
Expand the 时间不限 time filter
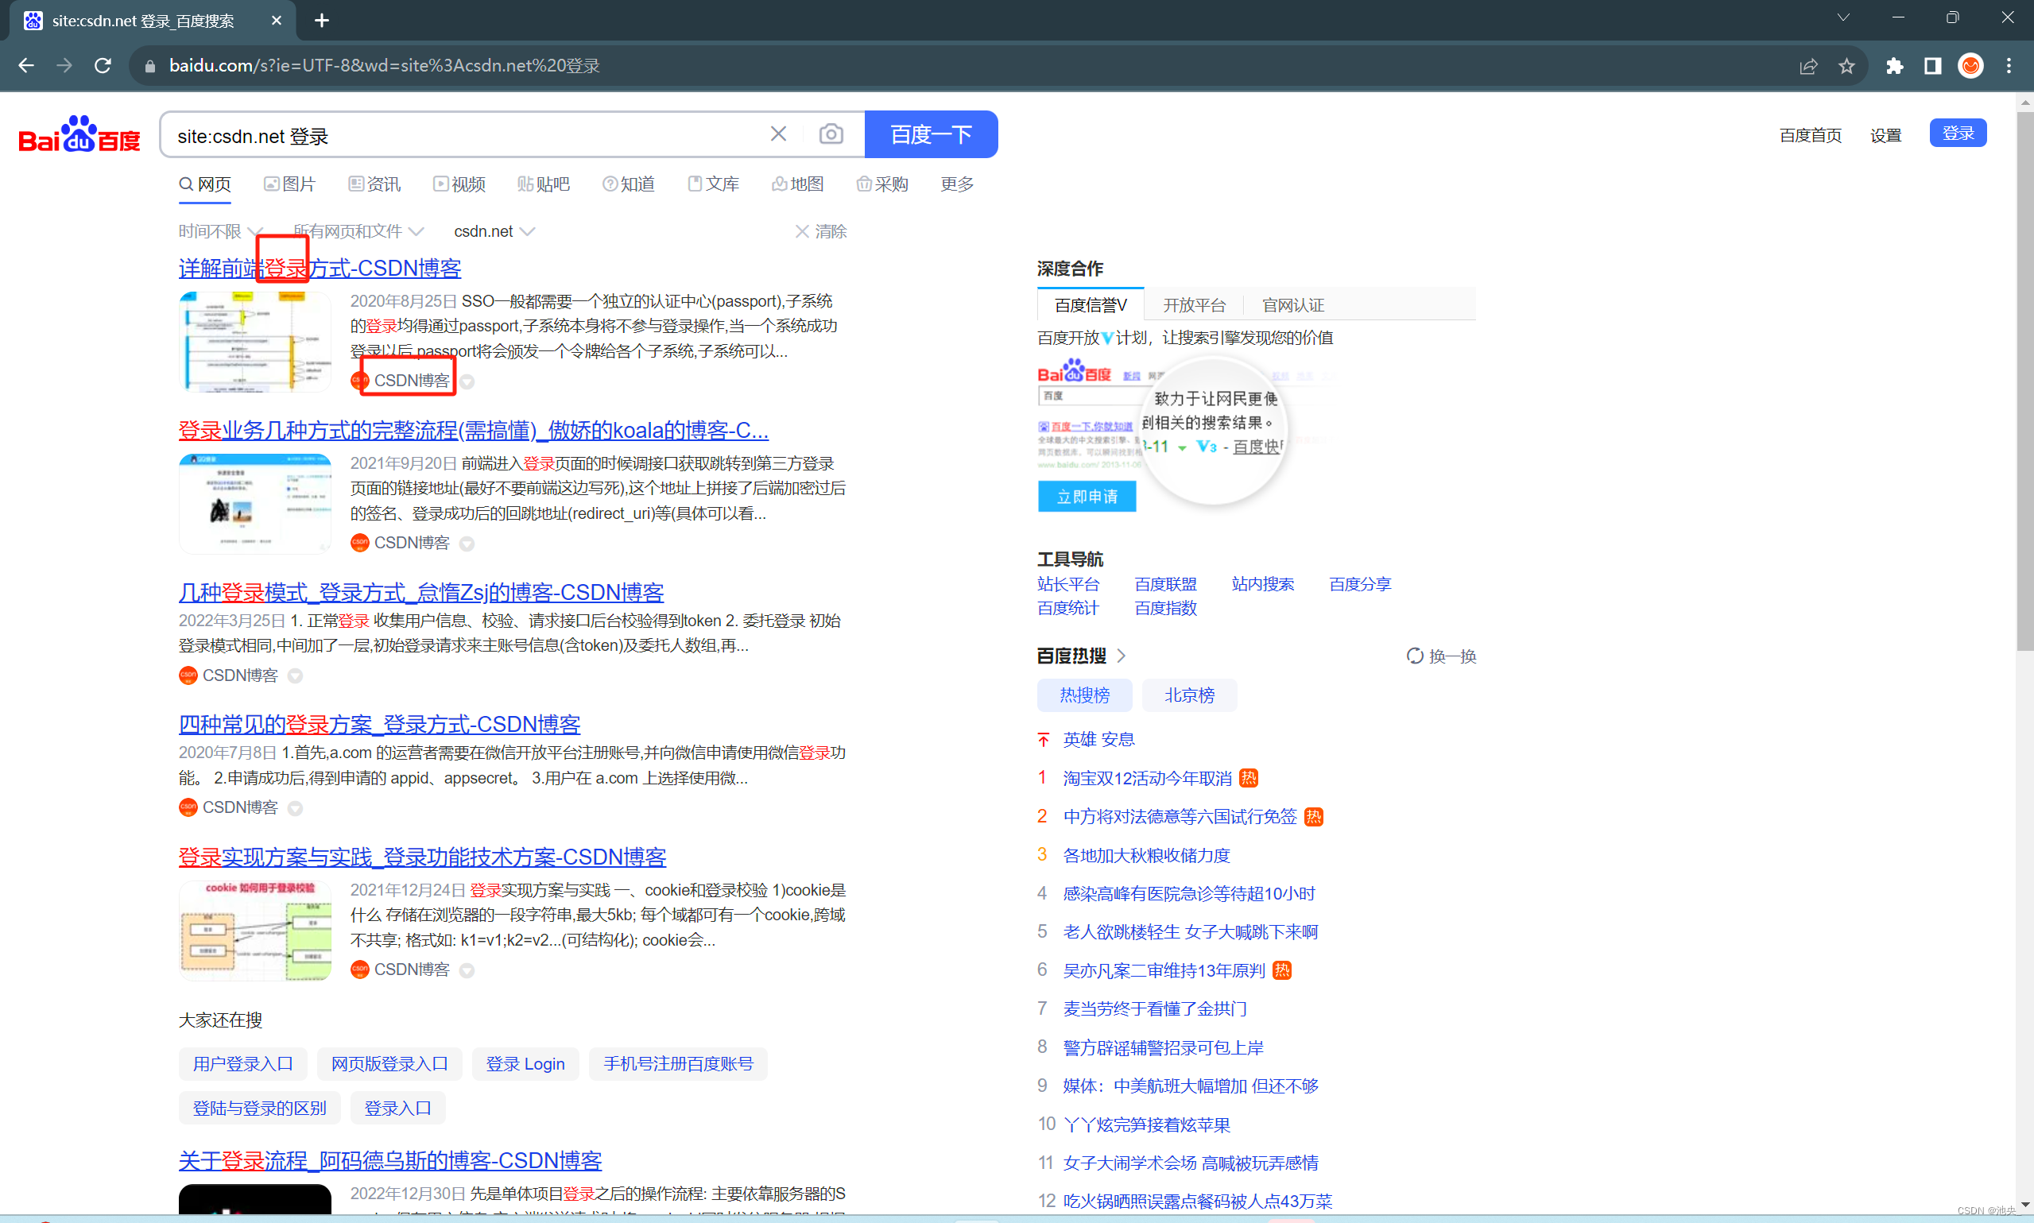click(x=221, y=231)
